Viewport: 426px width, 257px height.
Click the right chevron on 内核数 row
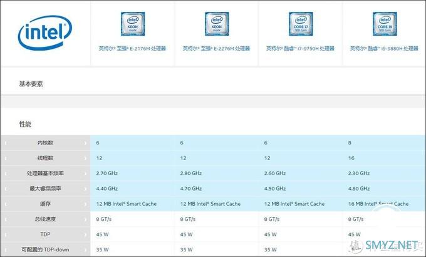85,143
